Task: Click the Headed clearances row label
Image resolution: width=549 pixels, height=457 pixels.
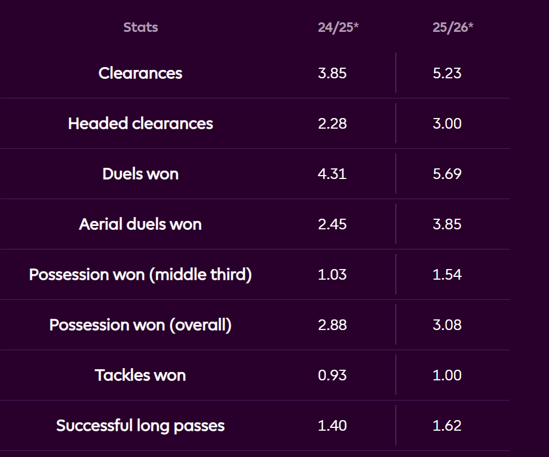Action: [x=140, y=124]
